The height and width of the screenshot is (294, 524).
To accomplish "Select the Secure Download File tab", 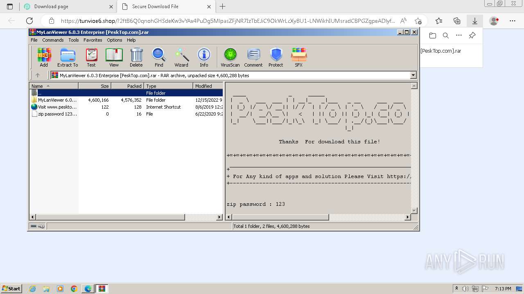I will [x=166, y=7].
